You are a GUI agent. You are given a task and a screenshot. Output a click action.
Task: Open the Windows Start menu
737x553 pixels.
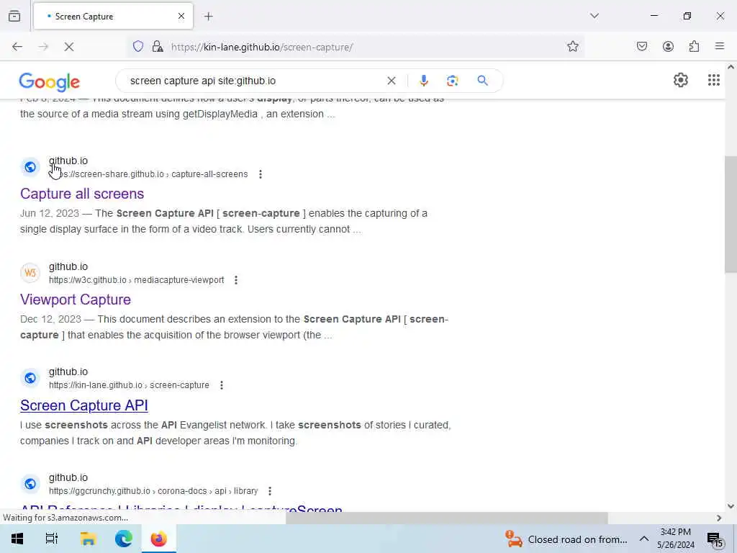tap(17, 539)
